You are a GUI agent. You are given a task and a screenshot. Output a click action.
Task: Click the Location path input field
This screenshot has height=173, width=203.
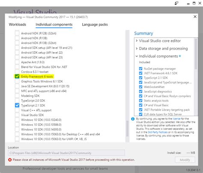66,153
